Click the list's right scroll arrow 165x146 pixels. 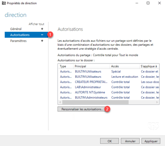[x=157, y=102]
